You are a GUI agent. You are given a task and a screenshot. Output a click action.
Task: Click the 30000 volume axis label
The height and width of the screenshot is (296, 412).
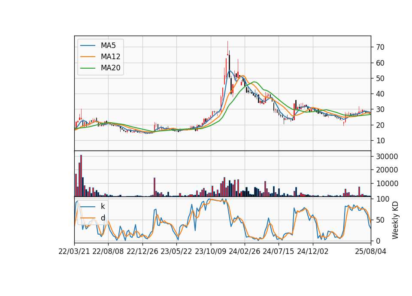point(387,157)
